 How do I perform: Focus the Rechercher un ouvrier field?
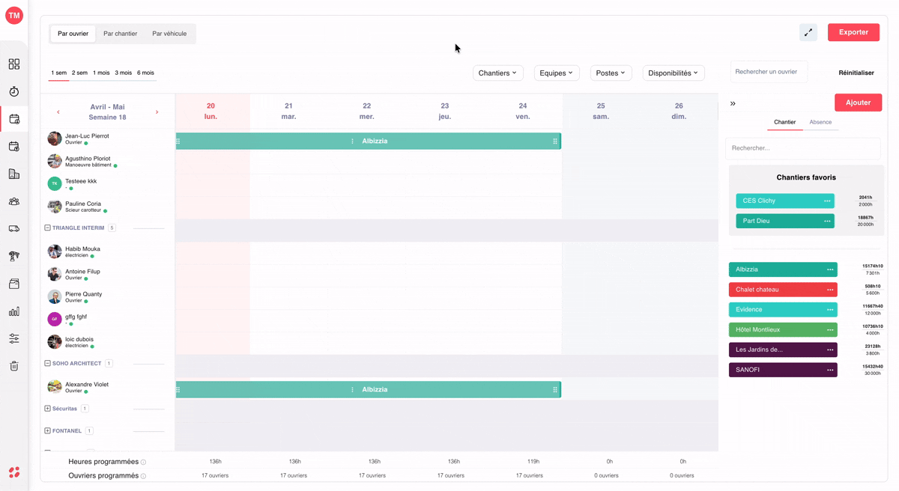769,72
